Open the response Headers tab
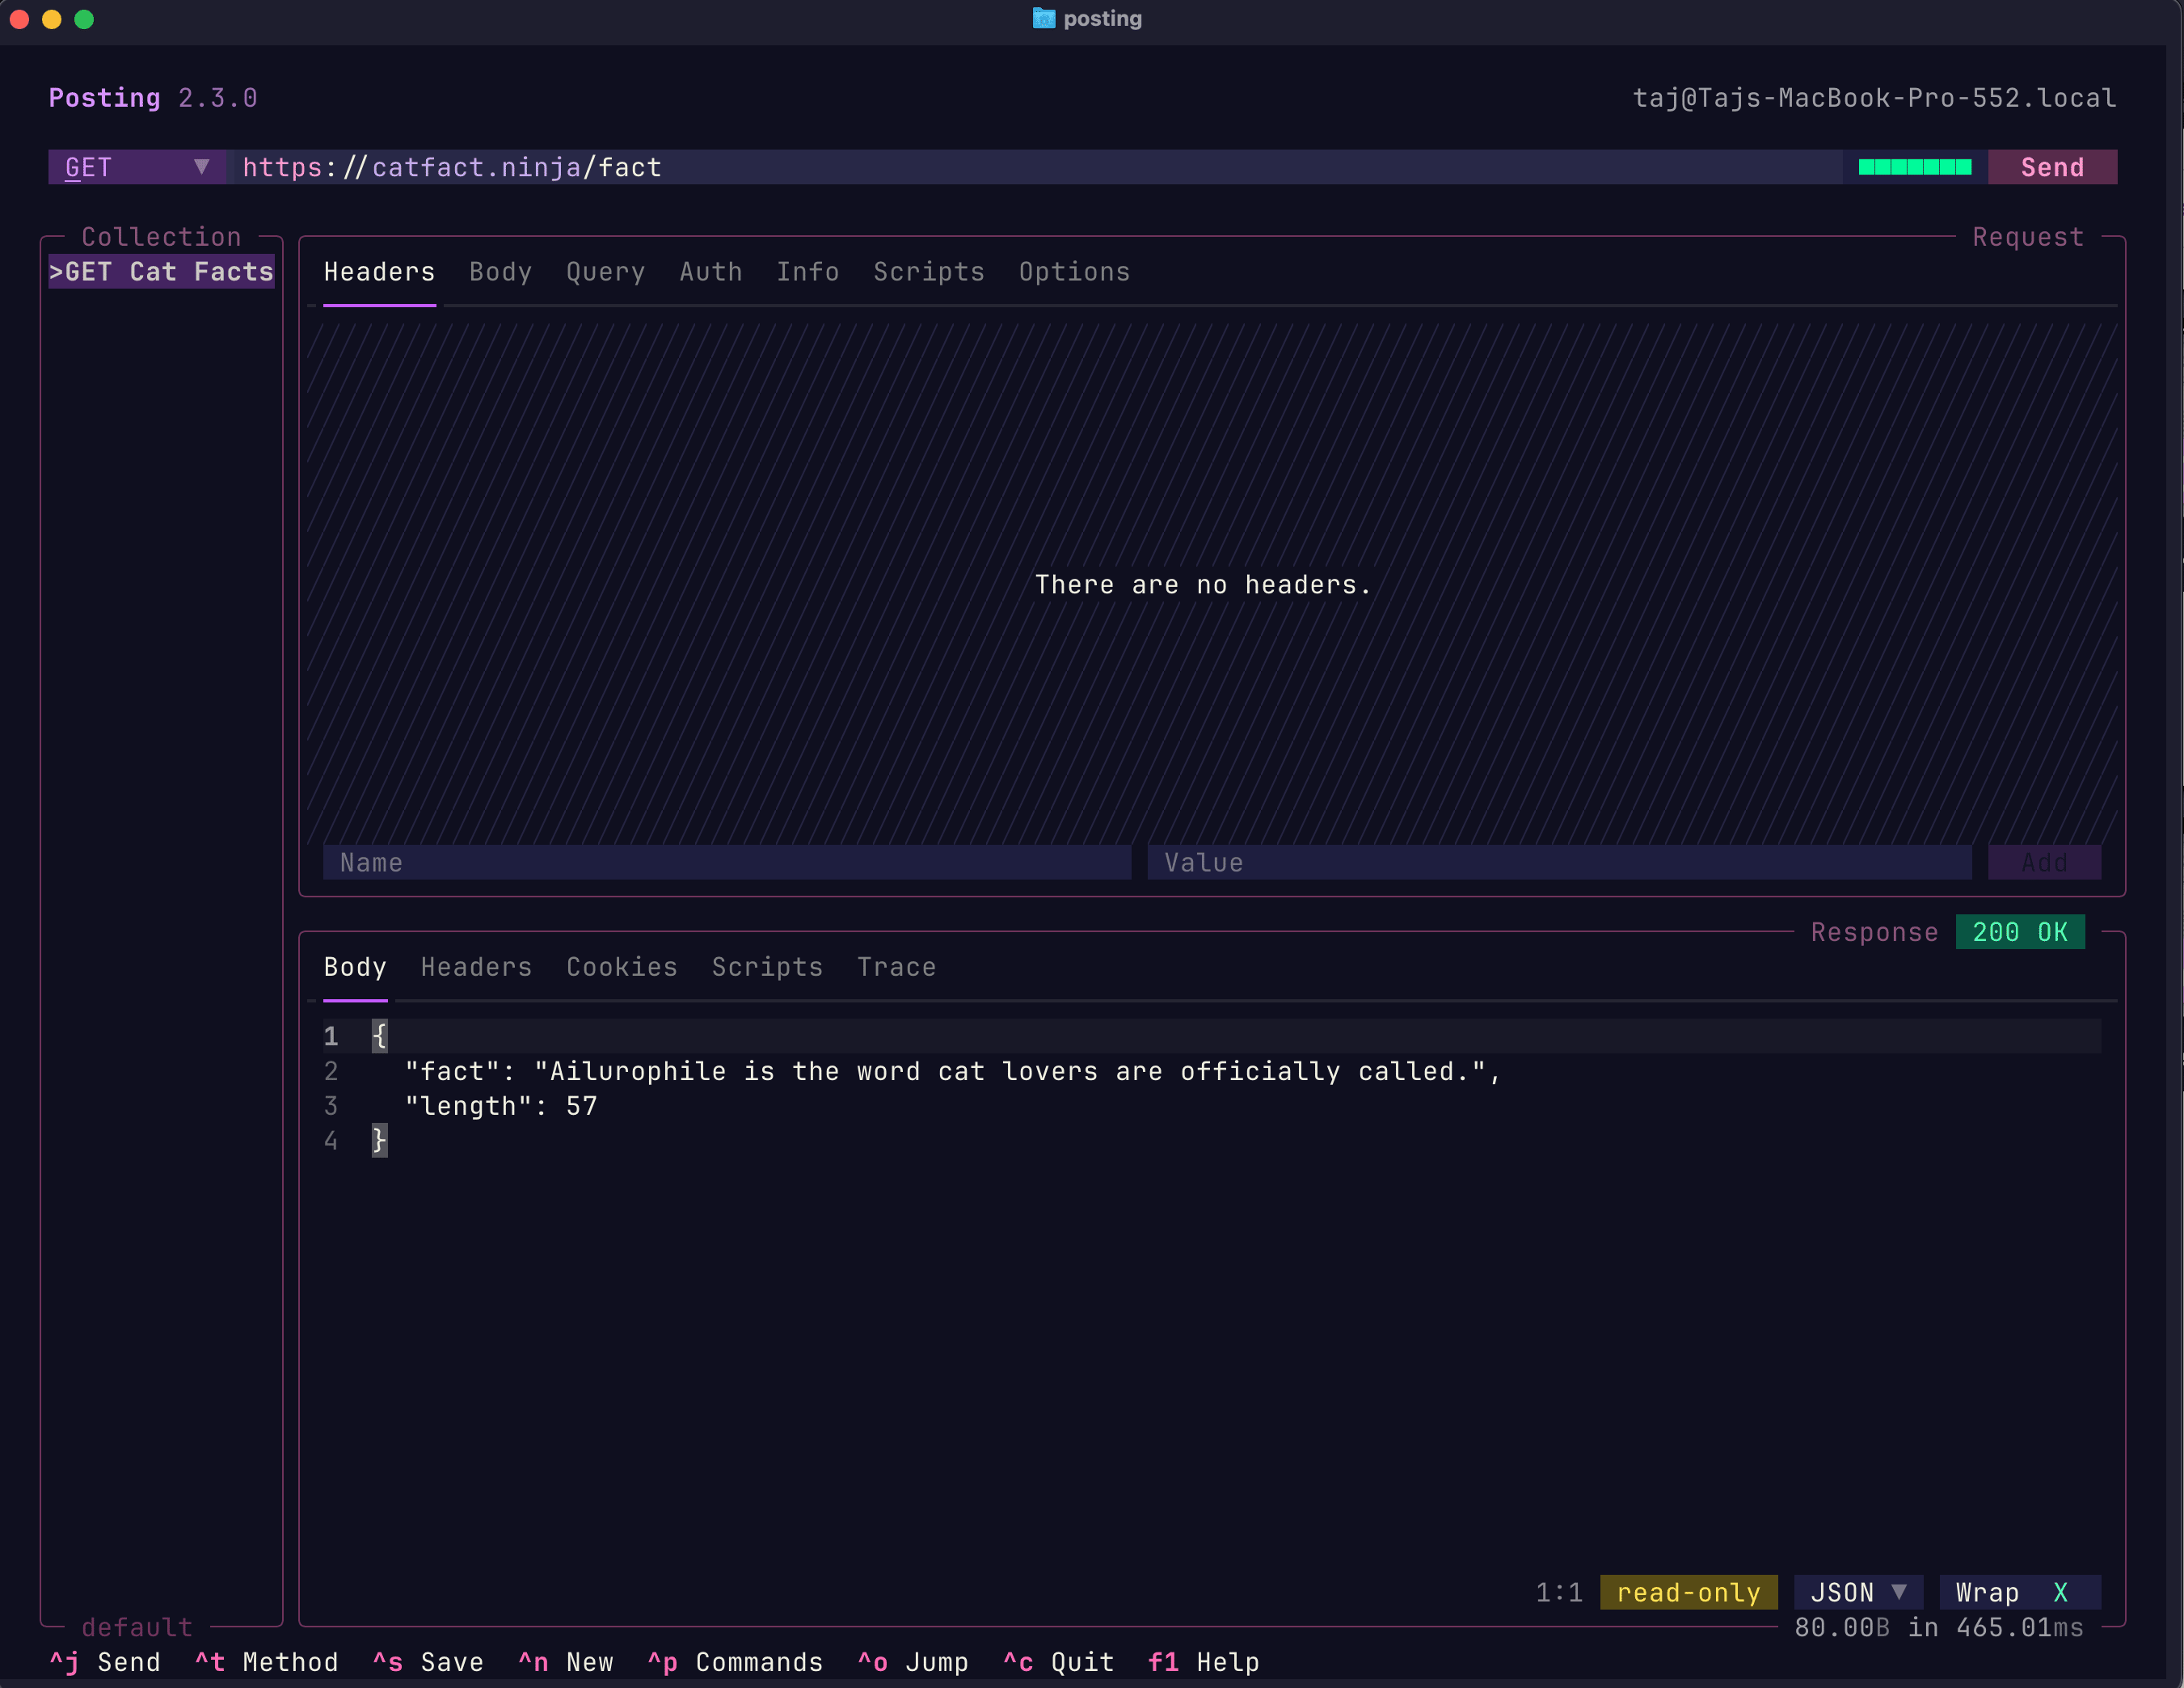Screen dimensions: 2184x1688 tap(476, 967)
